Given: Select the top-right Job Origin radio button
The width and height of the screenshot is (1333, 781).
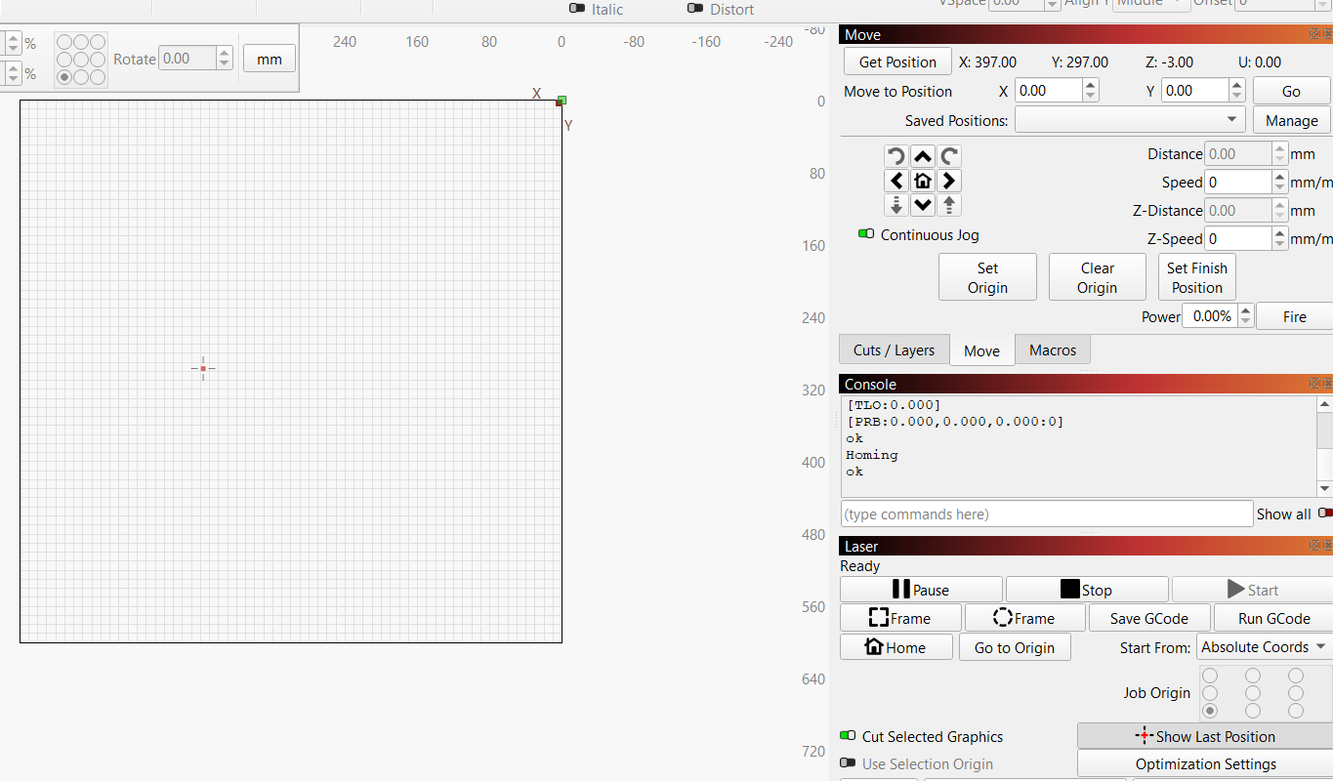Looking at the screenshot, I should [x=1295, y=676].
